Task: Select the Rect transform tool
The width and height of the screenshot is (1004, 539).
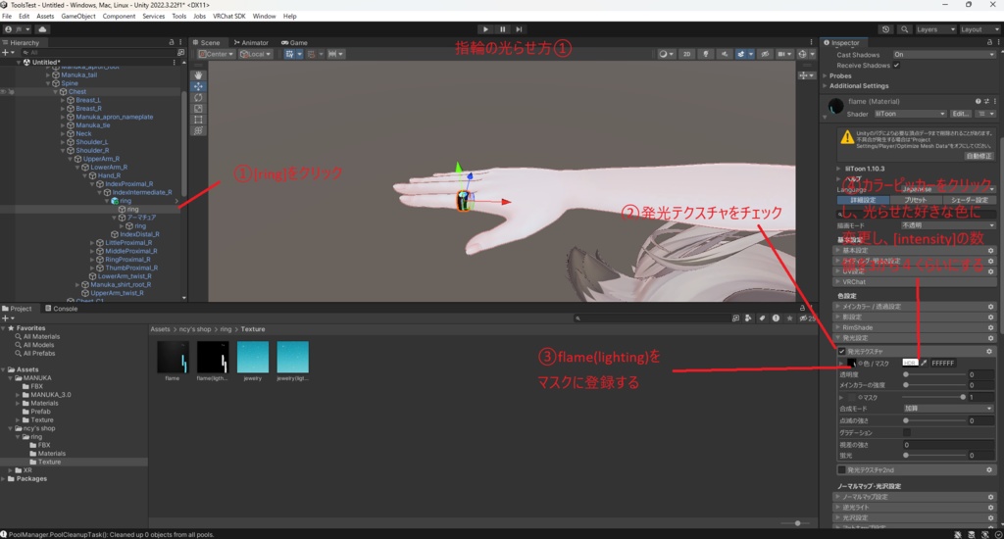Action: coord(198,119)
